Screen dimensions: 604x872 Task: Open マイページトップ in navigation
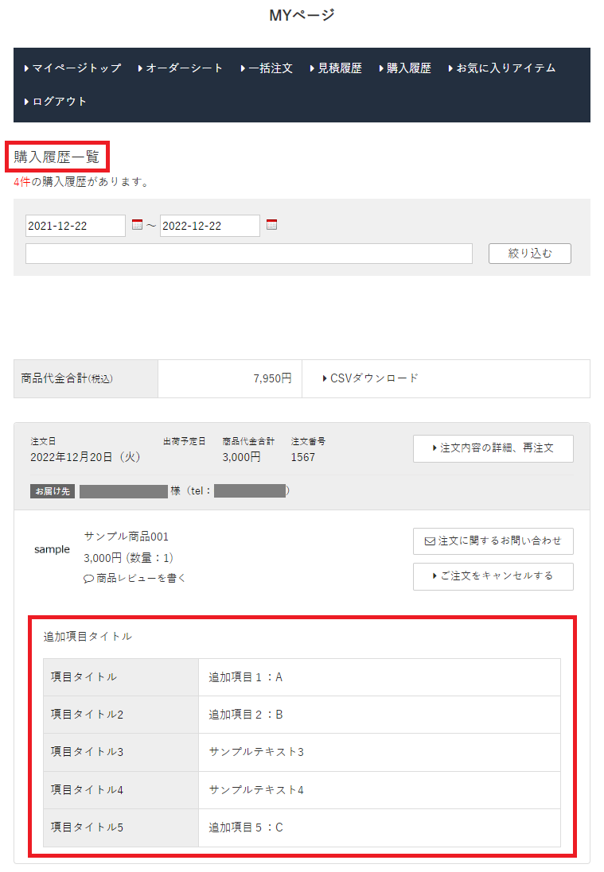pyautogui.click(x=73, y=68)
